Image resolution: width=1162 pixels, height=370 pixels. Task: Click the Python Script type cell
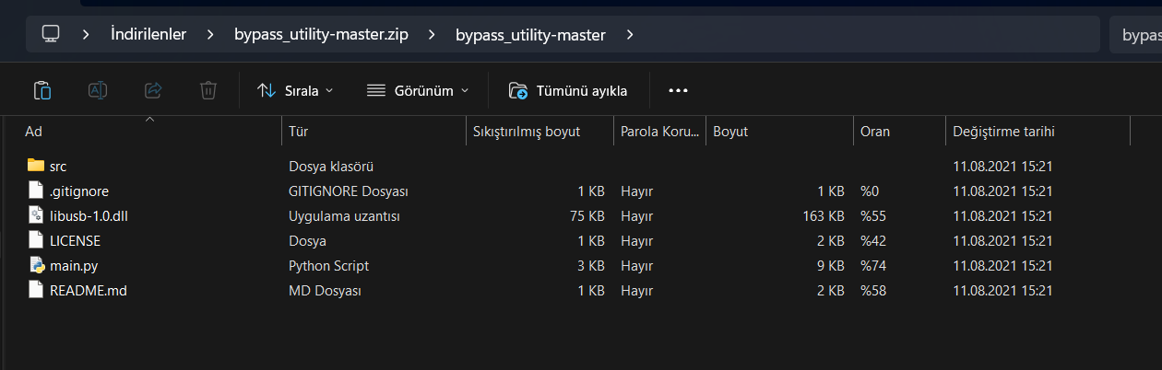328,266
